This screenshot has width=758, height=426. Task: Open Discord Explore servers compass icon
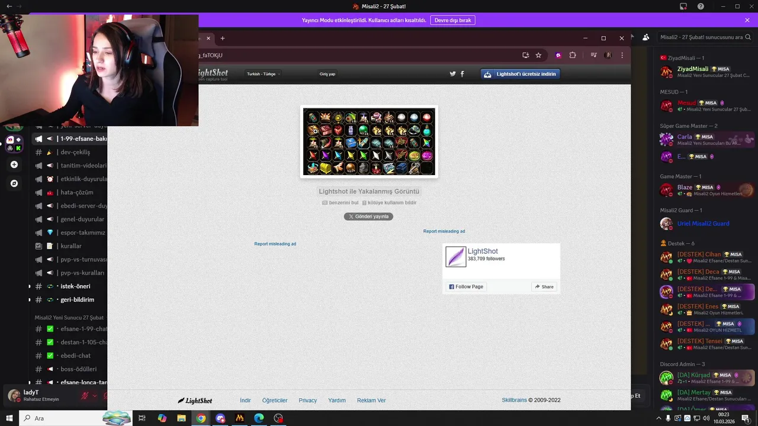[x=14, y=183]
